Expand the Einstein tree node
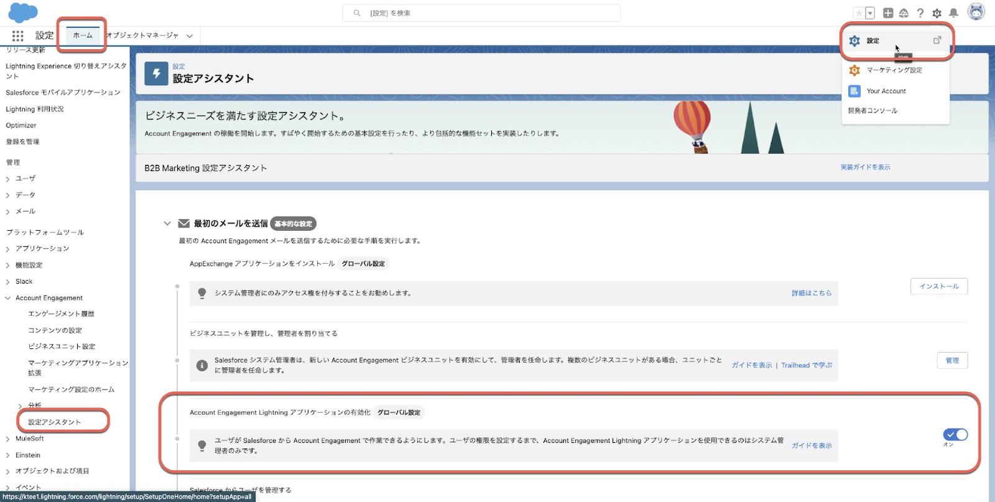This screenshot has width=995, height=502. [8, 455]
